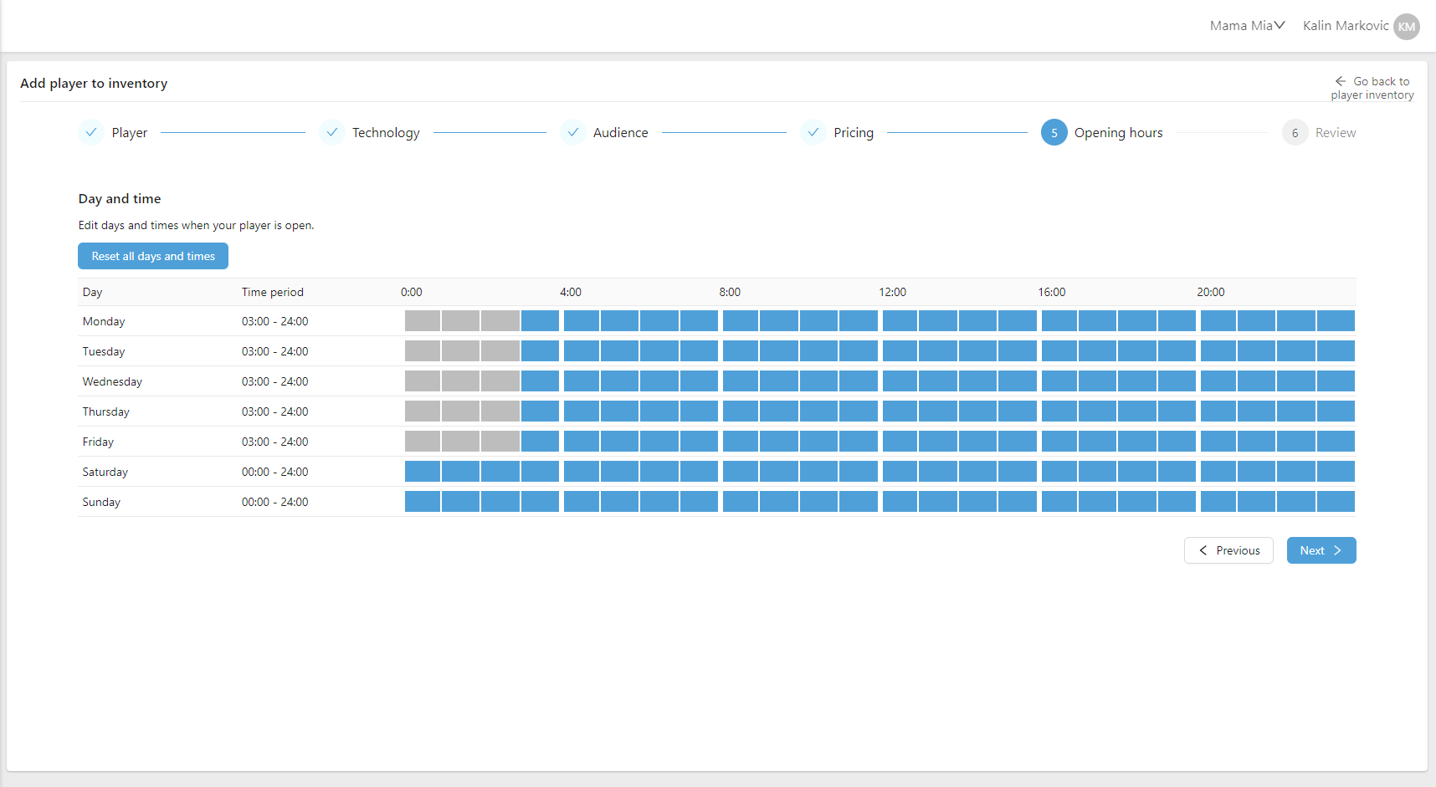Click the Technology step checkmark icon
Viewport: 1436px width, 787px height.
[x=332, y=132]
